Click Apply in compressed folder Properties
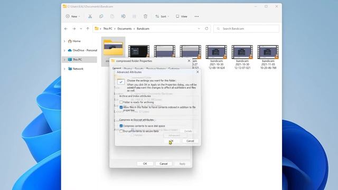 click(182, 164)
